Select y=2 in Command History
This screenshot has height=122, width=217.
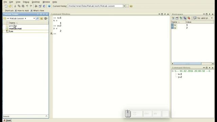pyautogui.click(x=180, y=77)
